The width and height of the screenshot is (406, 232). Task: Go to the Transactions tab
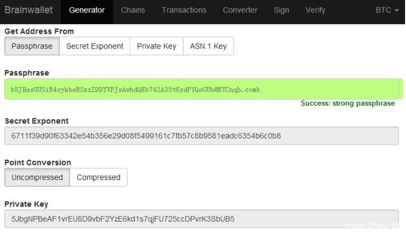pos(184,10)
